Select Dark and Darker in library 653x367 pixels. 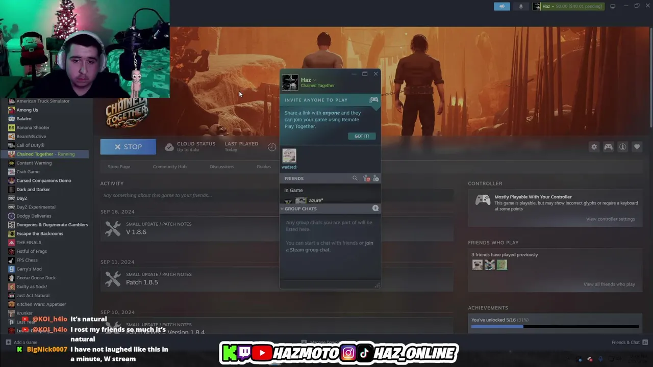pyautogui.click(x=33, y=190)
